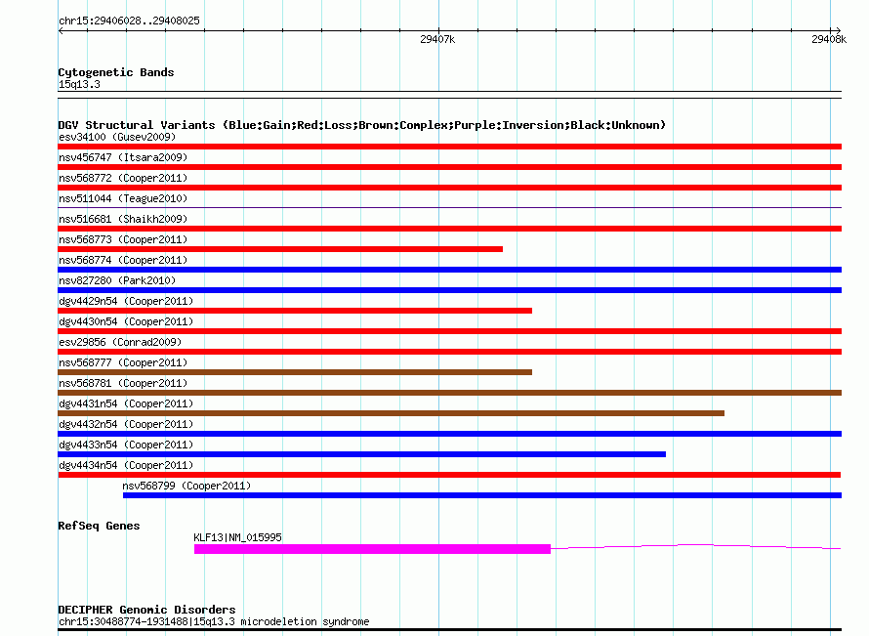Open esv29856 (Conrad2009) label
This screenshot has height=636, width=869.
click(x=120, y=342)
